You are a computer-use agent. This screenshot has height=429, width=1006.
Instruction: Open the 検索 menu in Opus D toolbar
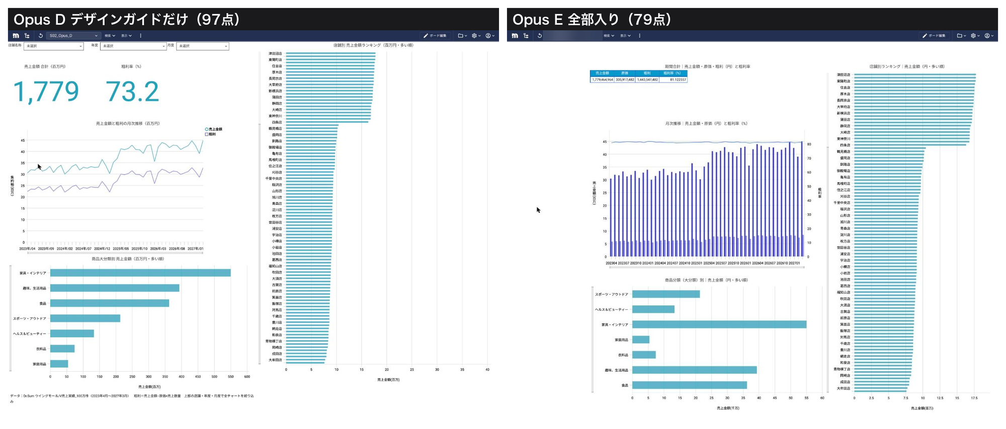(x=110, y=36)
